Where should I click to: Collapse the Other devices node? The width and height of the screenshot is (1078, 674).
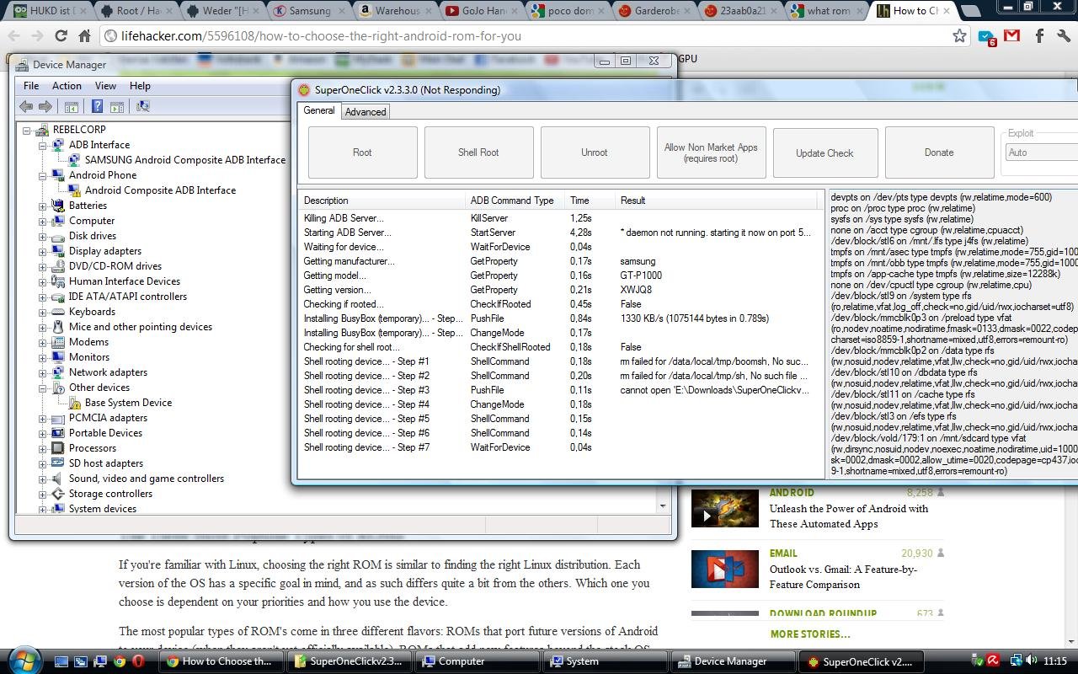pos(43,388)
